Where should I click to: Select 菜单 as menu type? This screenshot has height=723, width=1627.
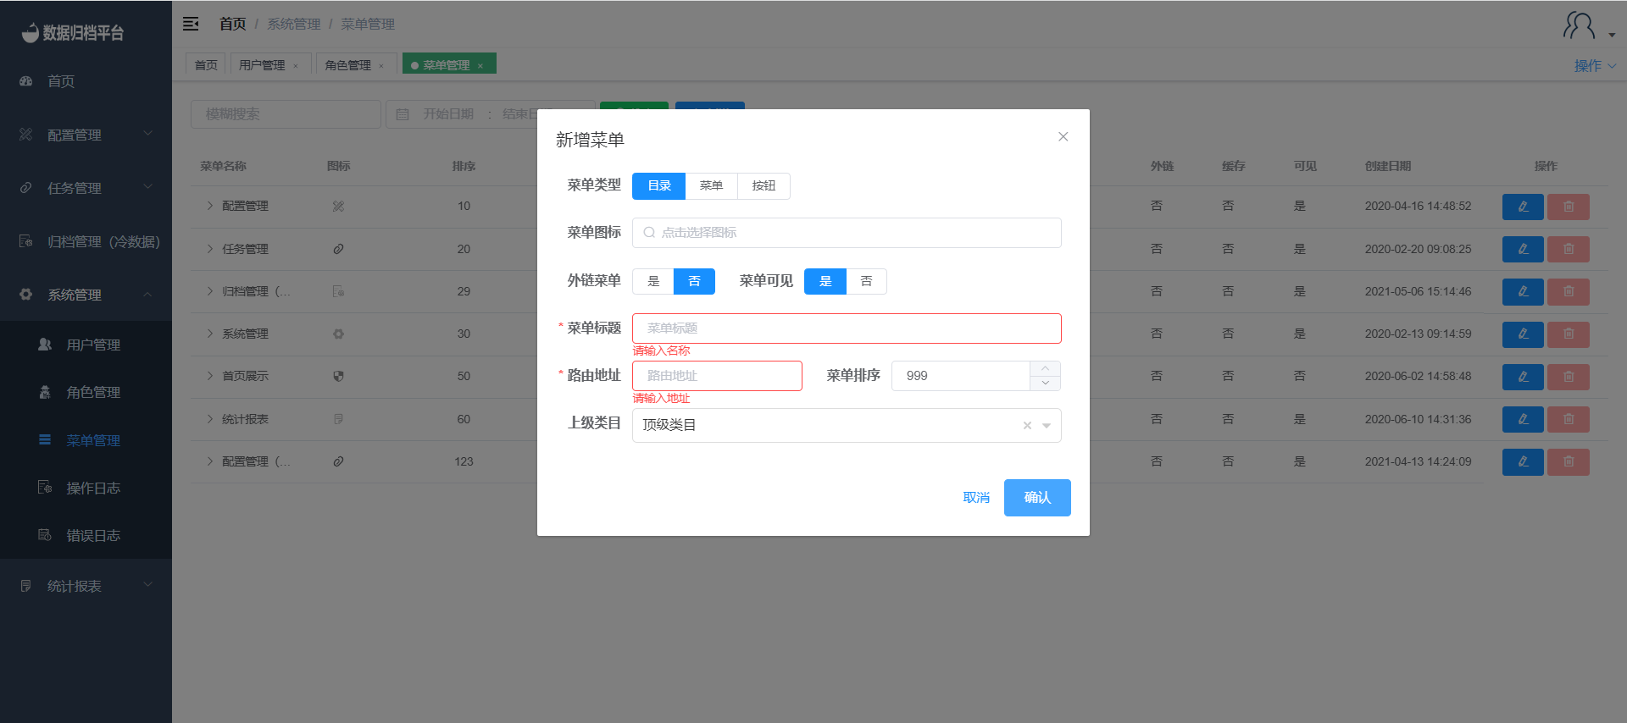(x=711, y=186)
